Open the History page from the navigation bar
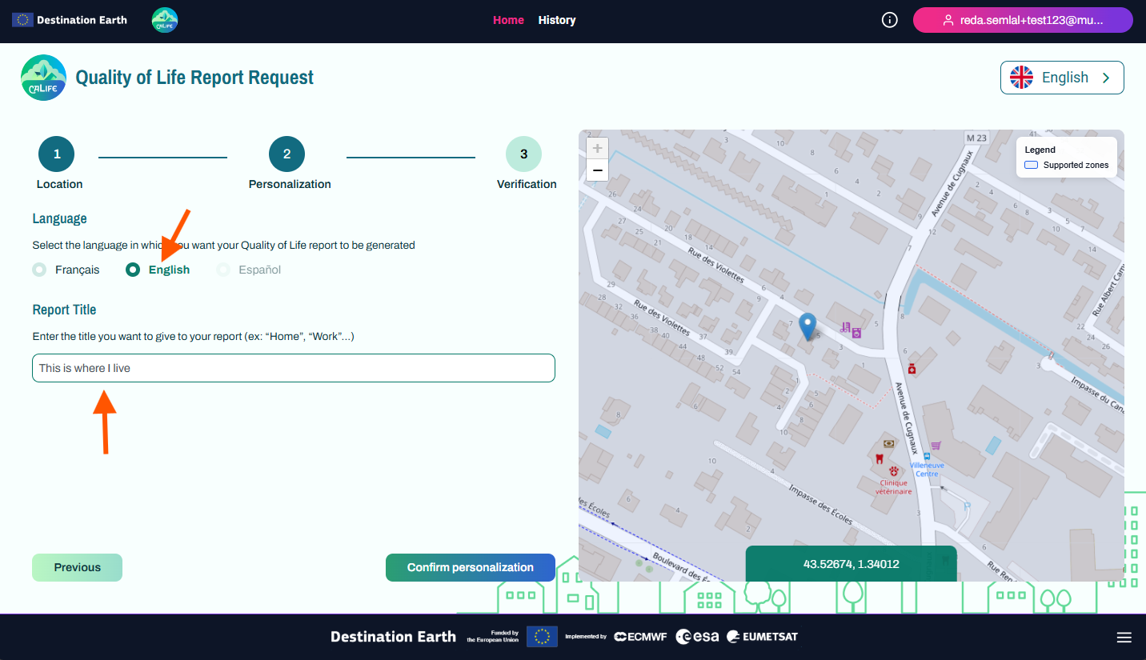1146x660 pixels. point(556,19)
